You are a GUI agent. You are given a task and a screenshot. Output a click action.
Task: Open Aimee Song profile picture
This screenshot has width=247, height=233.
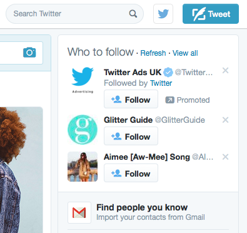click(83, 167)
